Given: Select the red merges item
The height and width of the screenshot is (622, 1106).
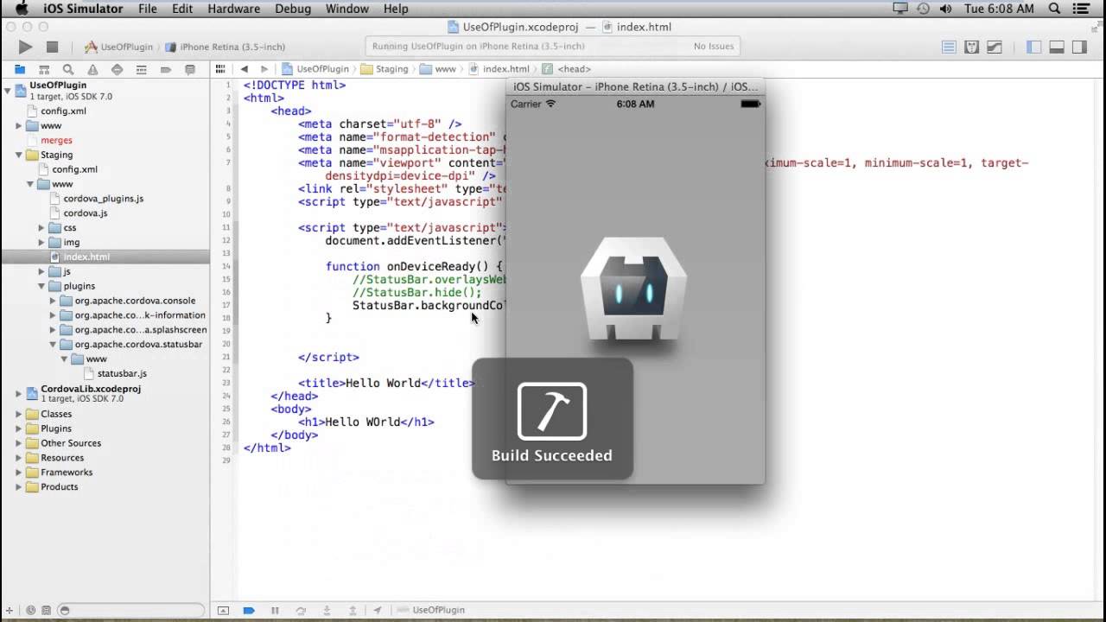Looking at the screenshot, I should [x=56, y=140].
